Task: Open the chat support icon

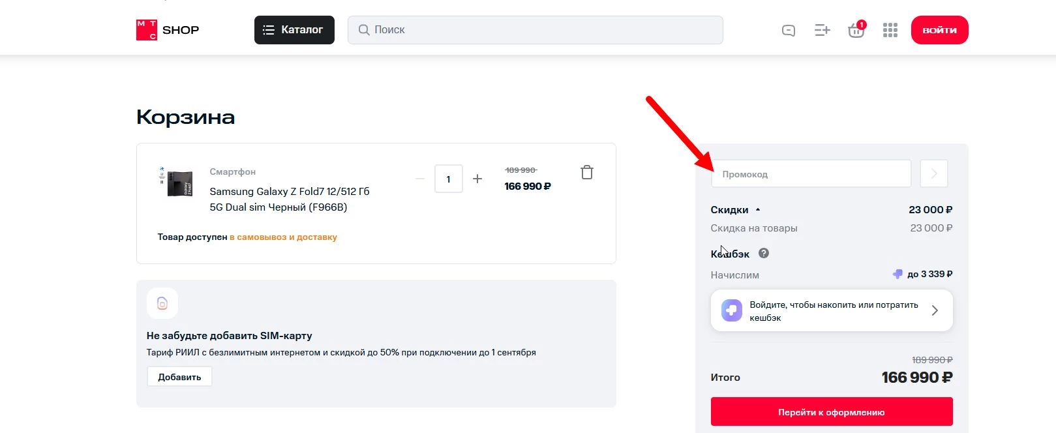Action: (x=788, y=30)
